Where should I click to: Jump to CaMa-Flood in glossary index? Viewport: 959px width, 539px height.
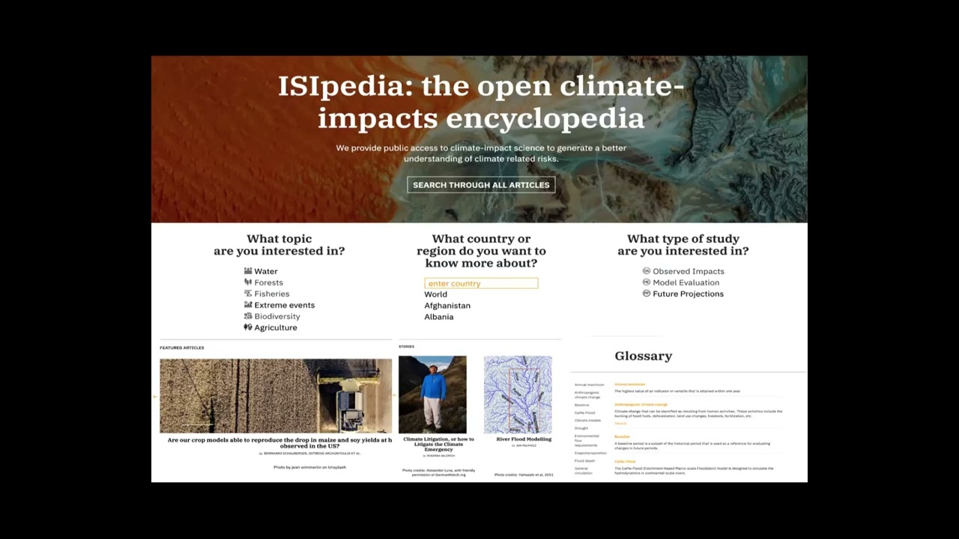[585, 412]
